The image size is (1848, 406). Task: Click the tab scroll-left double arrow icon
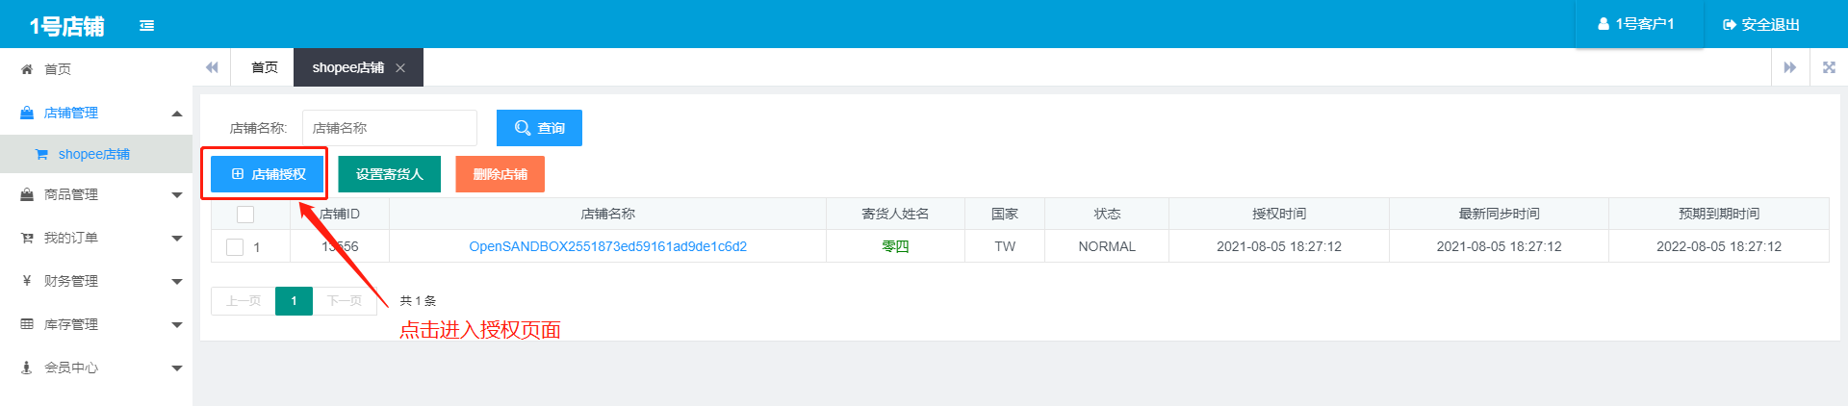212,67
